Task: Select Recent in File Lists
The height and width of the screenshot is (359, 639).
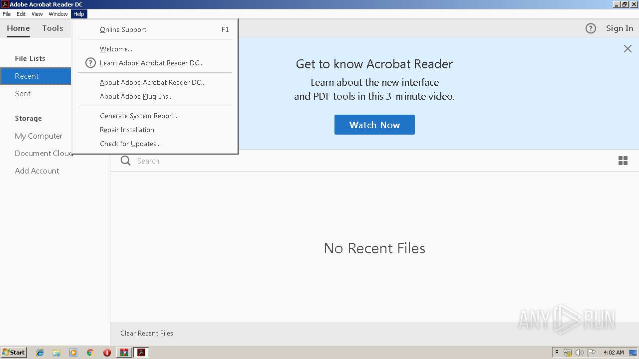Action: tap(35, 76)
